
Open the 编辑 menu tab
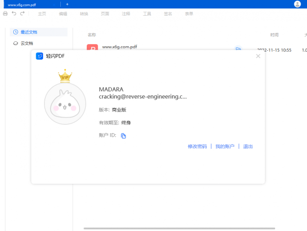[63, 14]
